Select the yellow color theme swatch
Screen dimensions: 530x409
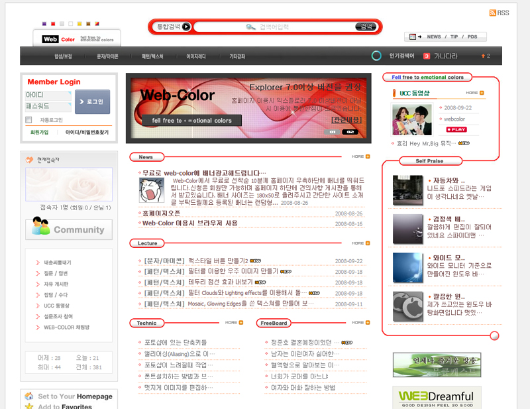(79, 24)
